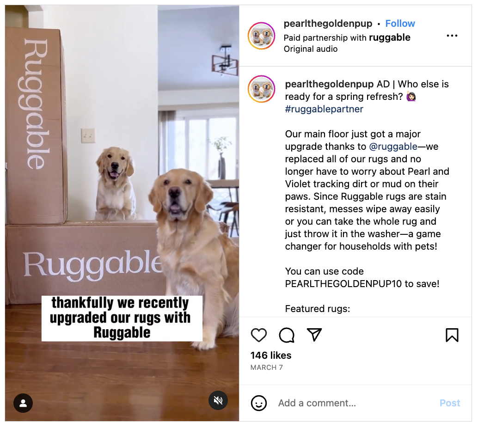Image resolution: width=478 pixels, height=429 pixels.
Task: Follow pearlthegoldenpup
Action: 400,24
